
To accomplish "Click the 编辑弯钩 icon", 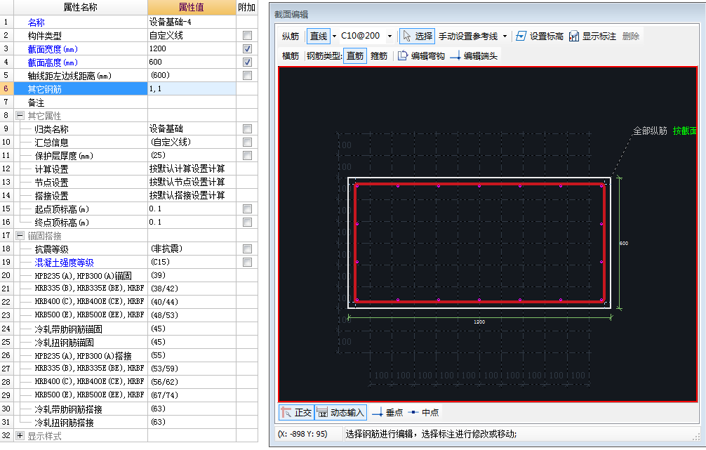I will tap(403, 56).
